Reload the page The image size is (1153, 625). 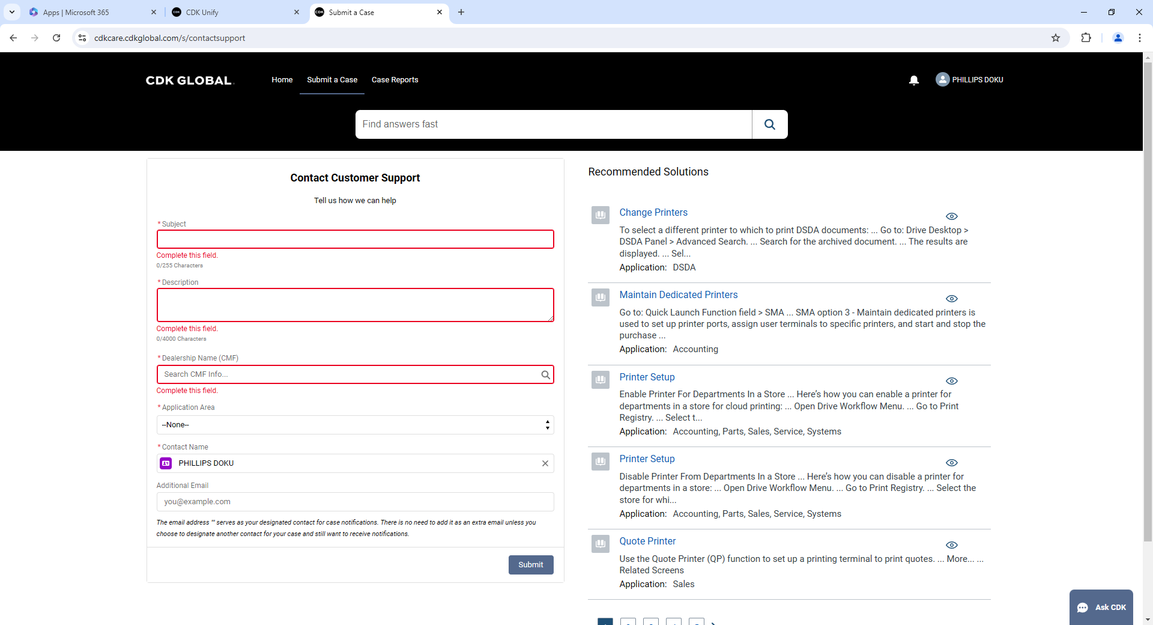(x=56, y=38)
